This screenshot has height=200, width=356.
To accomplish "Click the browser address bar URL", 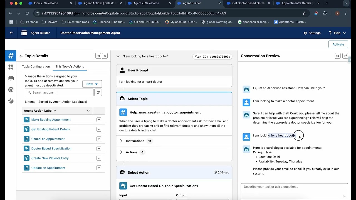I will (x=134, y=13).
